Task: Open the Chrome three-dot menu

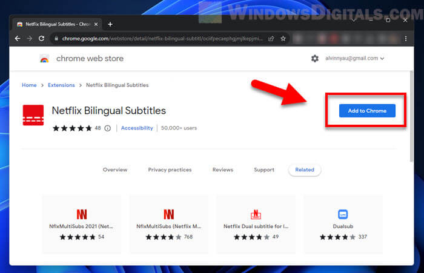Action: click(x=406, y=39)
